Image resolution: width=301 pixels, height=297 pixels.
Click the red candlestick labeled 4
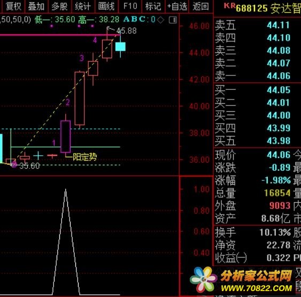(x=107, y=49)
